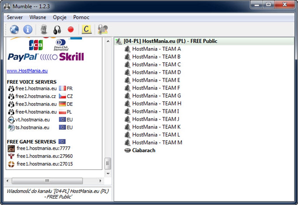Click the channel icon beside TEAM J
This screenshot has width=298, height=205.
pyautogui.click(x=127, y=119)
